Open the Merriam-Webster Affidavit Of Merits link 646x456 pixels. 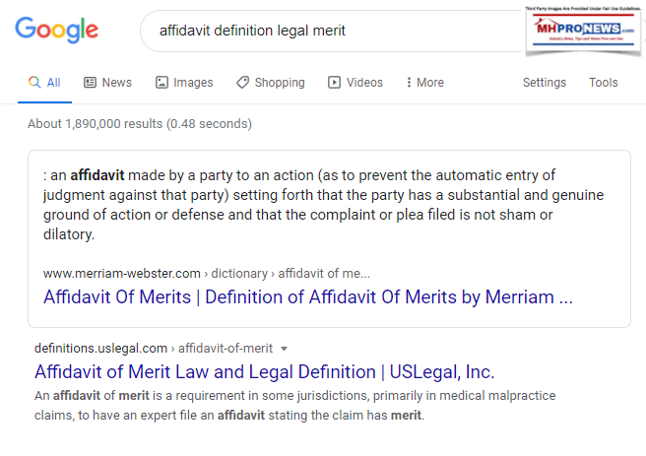click(x=307, y=296)
